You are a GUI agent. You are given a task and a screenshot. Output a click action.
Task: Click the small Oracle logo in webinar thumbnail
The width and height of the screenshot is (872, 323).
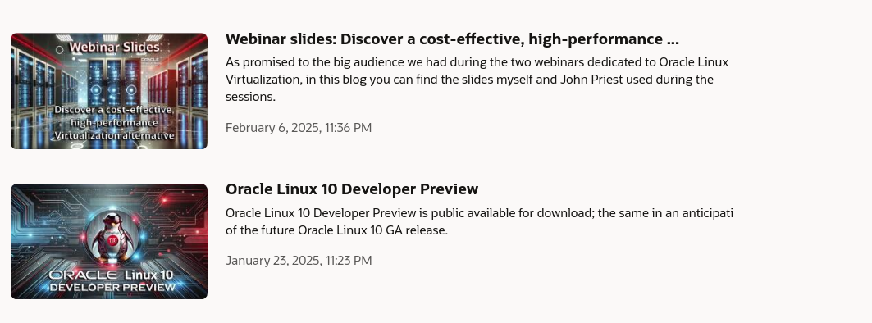click(x=149, y=58)
